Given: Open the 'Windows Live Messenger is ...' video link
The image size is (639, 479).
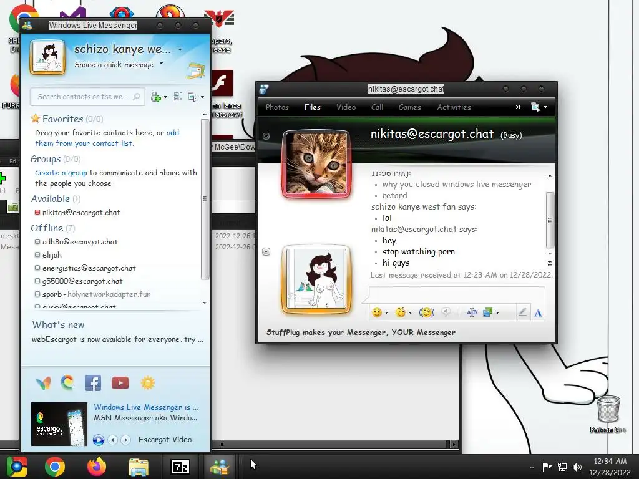Looking at the screenshot, I should coord(146,407).
